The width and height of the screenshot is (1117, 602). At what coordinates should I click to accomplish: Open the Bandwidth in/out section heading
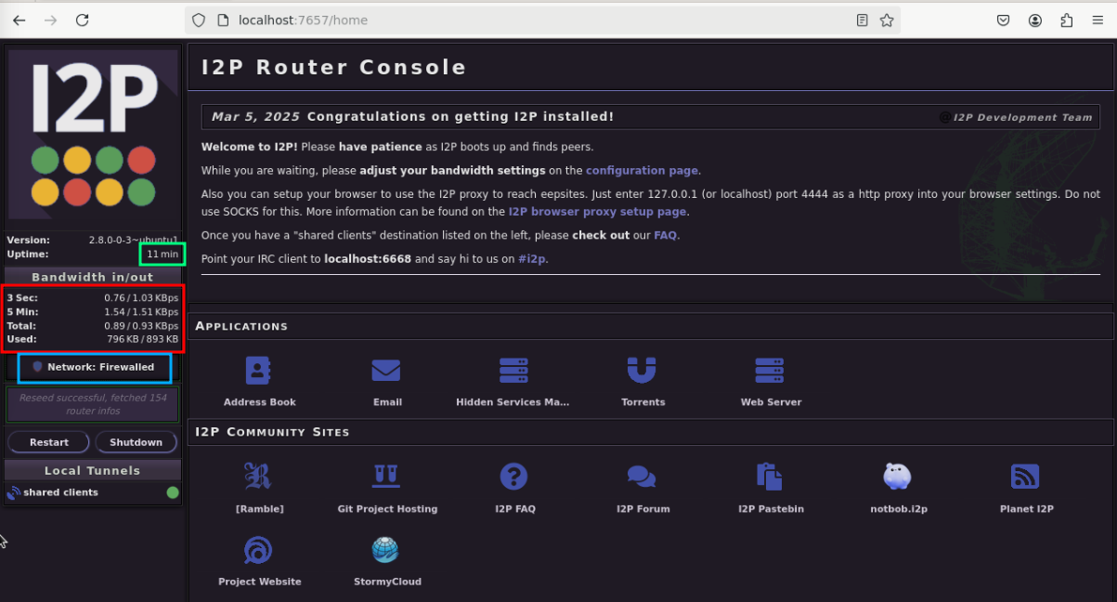click(93, 277)
